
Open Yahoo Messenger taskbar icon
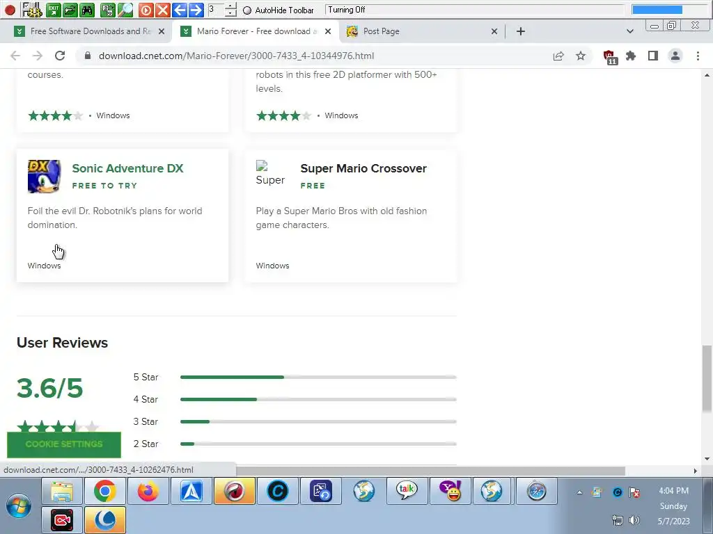tap(450, 491)
